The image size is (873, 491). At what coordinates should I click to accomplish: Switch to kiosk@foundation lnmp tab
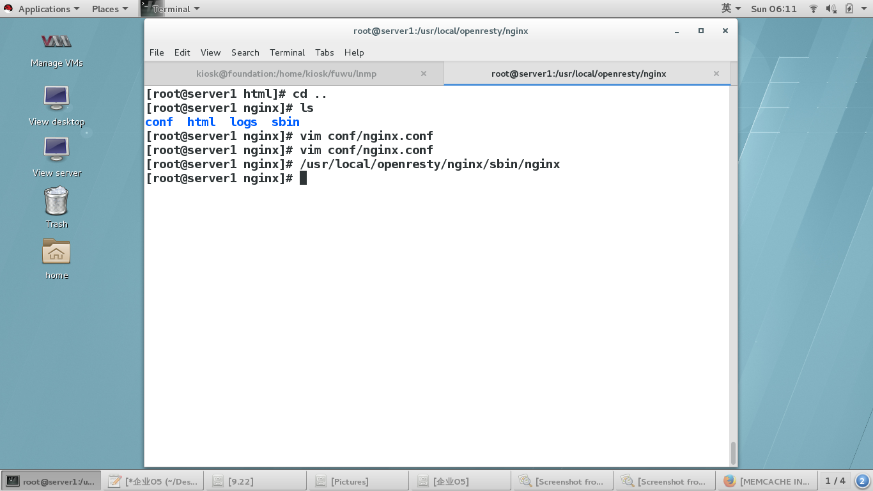[x=286, y=74]
